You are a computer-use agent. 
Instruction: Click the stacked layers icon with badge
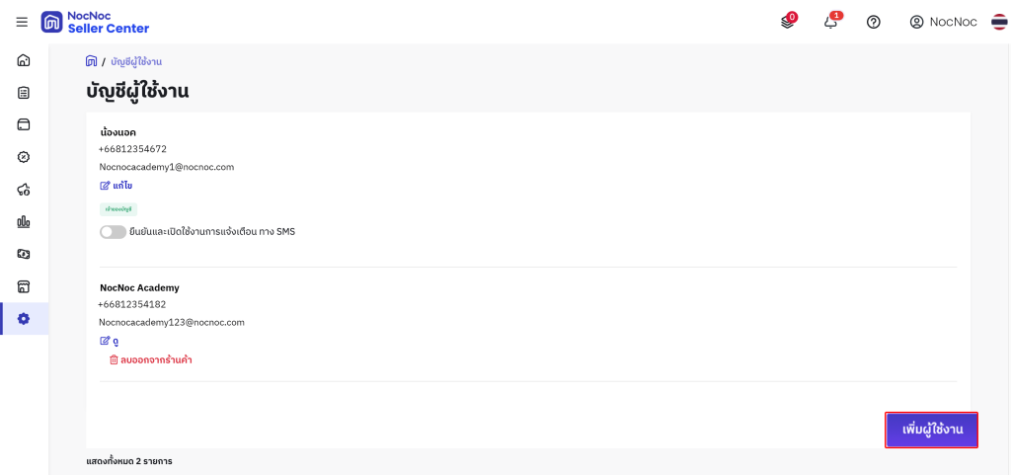point(788,22)
